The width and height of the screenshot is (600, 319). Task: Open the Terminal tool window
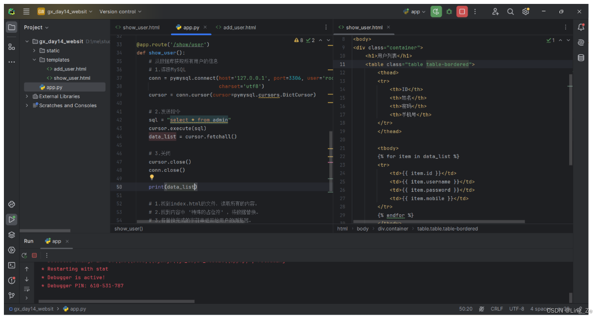(x=12, y=265)
